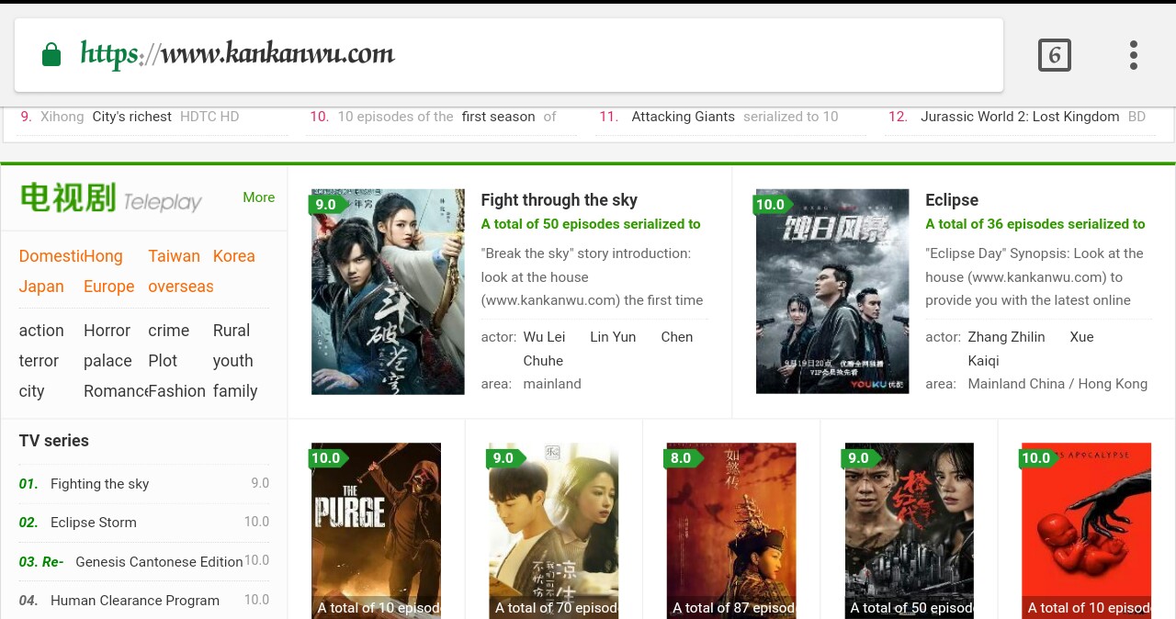The width and height of the screenshot is (1176, 619).
Task: Open the Eclipse poster thumbnail
Action: click(x=832, y=292)
